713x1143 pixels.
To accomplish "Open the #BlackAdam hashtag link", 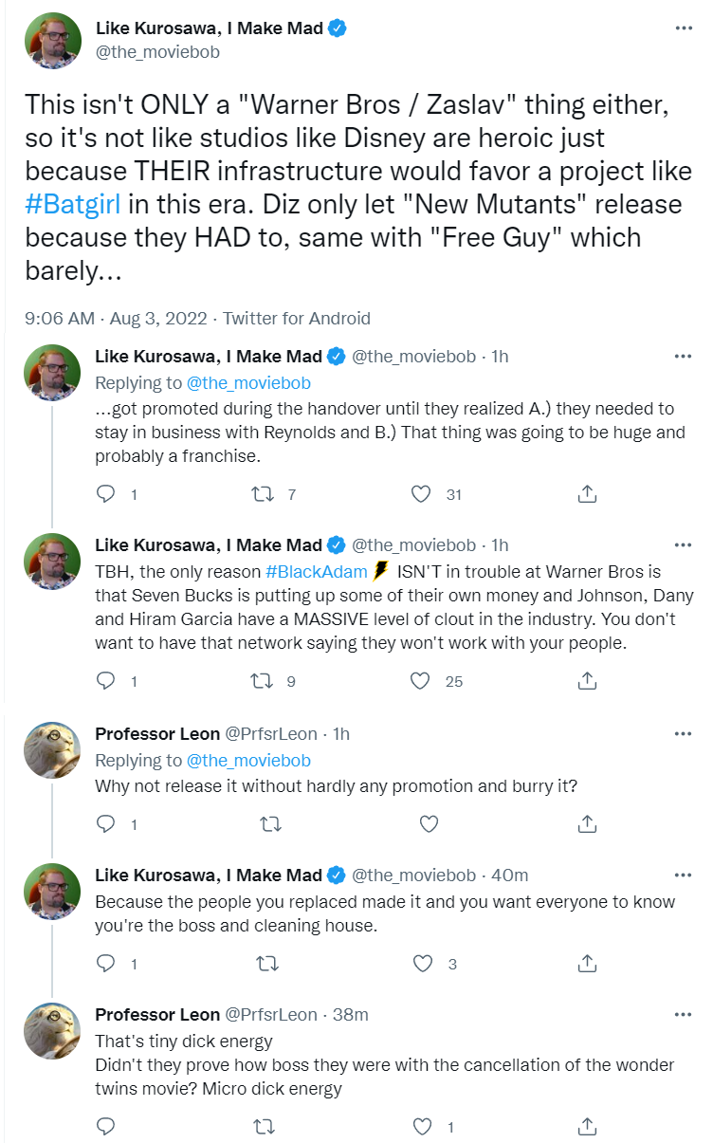I will [x=318, y=572].
